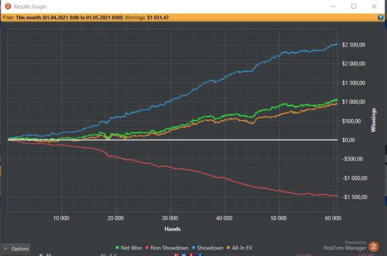Click the '-$500,00' axis label

[352, 159]
